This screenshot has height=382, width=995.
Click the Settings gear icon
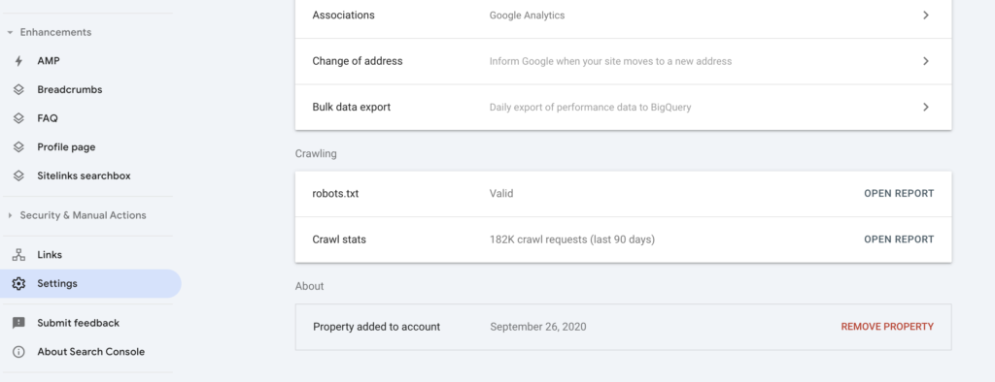(x=19, y=284)
